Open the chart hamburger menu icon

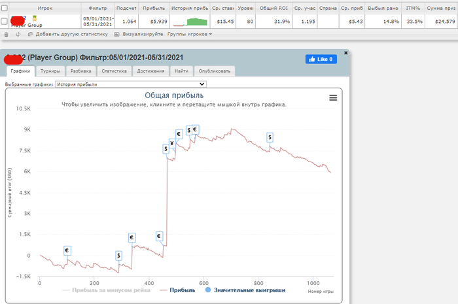click(x=333, y=97)
